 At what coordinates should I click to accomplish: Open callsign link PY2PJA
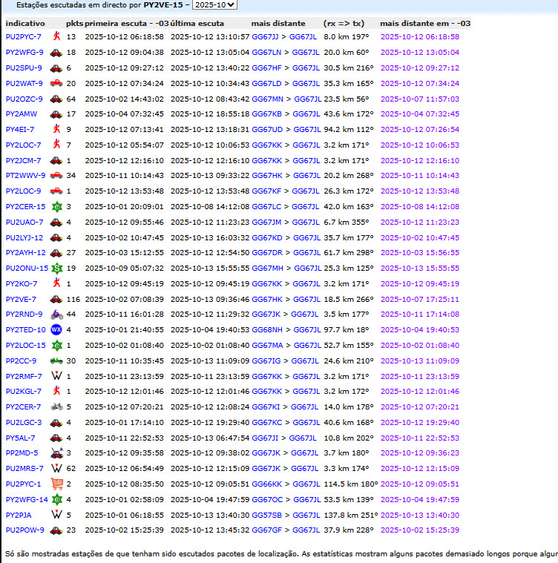click(19, 515)
